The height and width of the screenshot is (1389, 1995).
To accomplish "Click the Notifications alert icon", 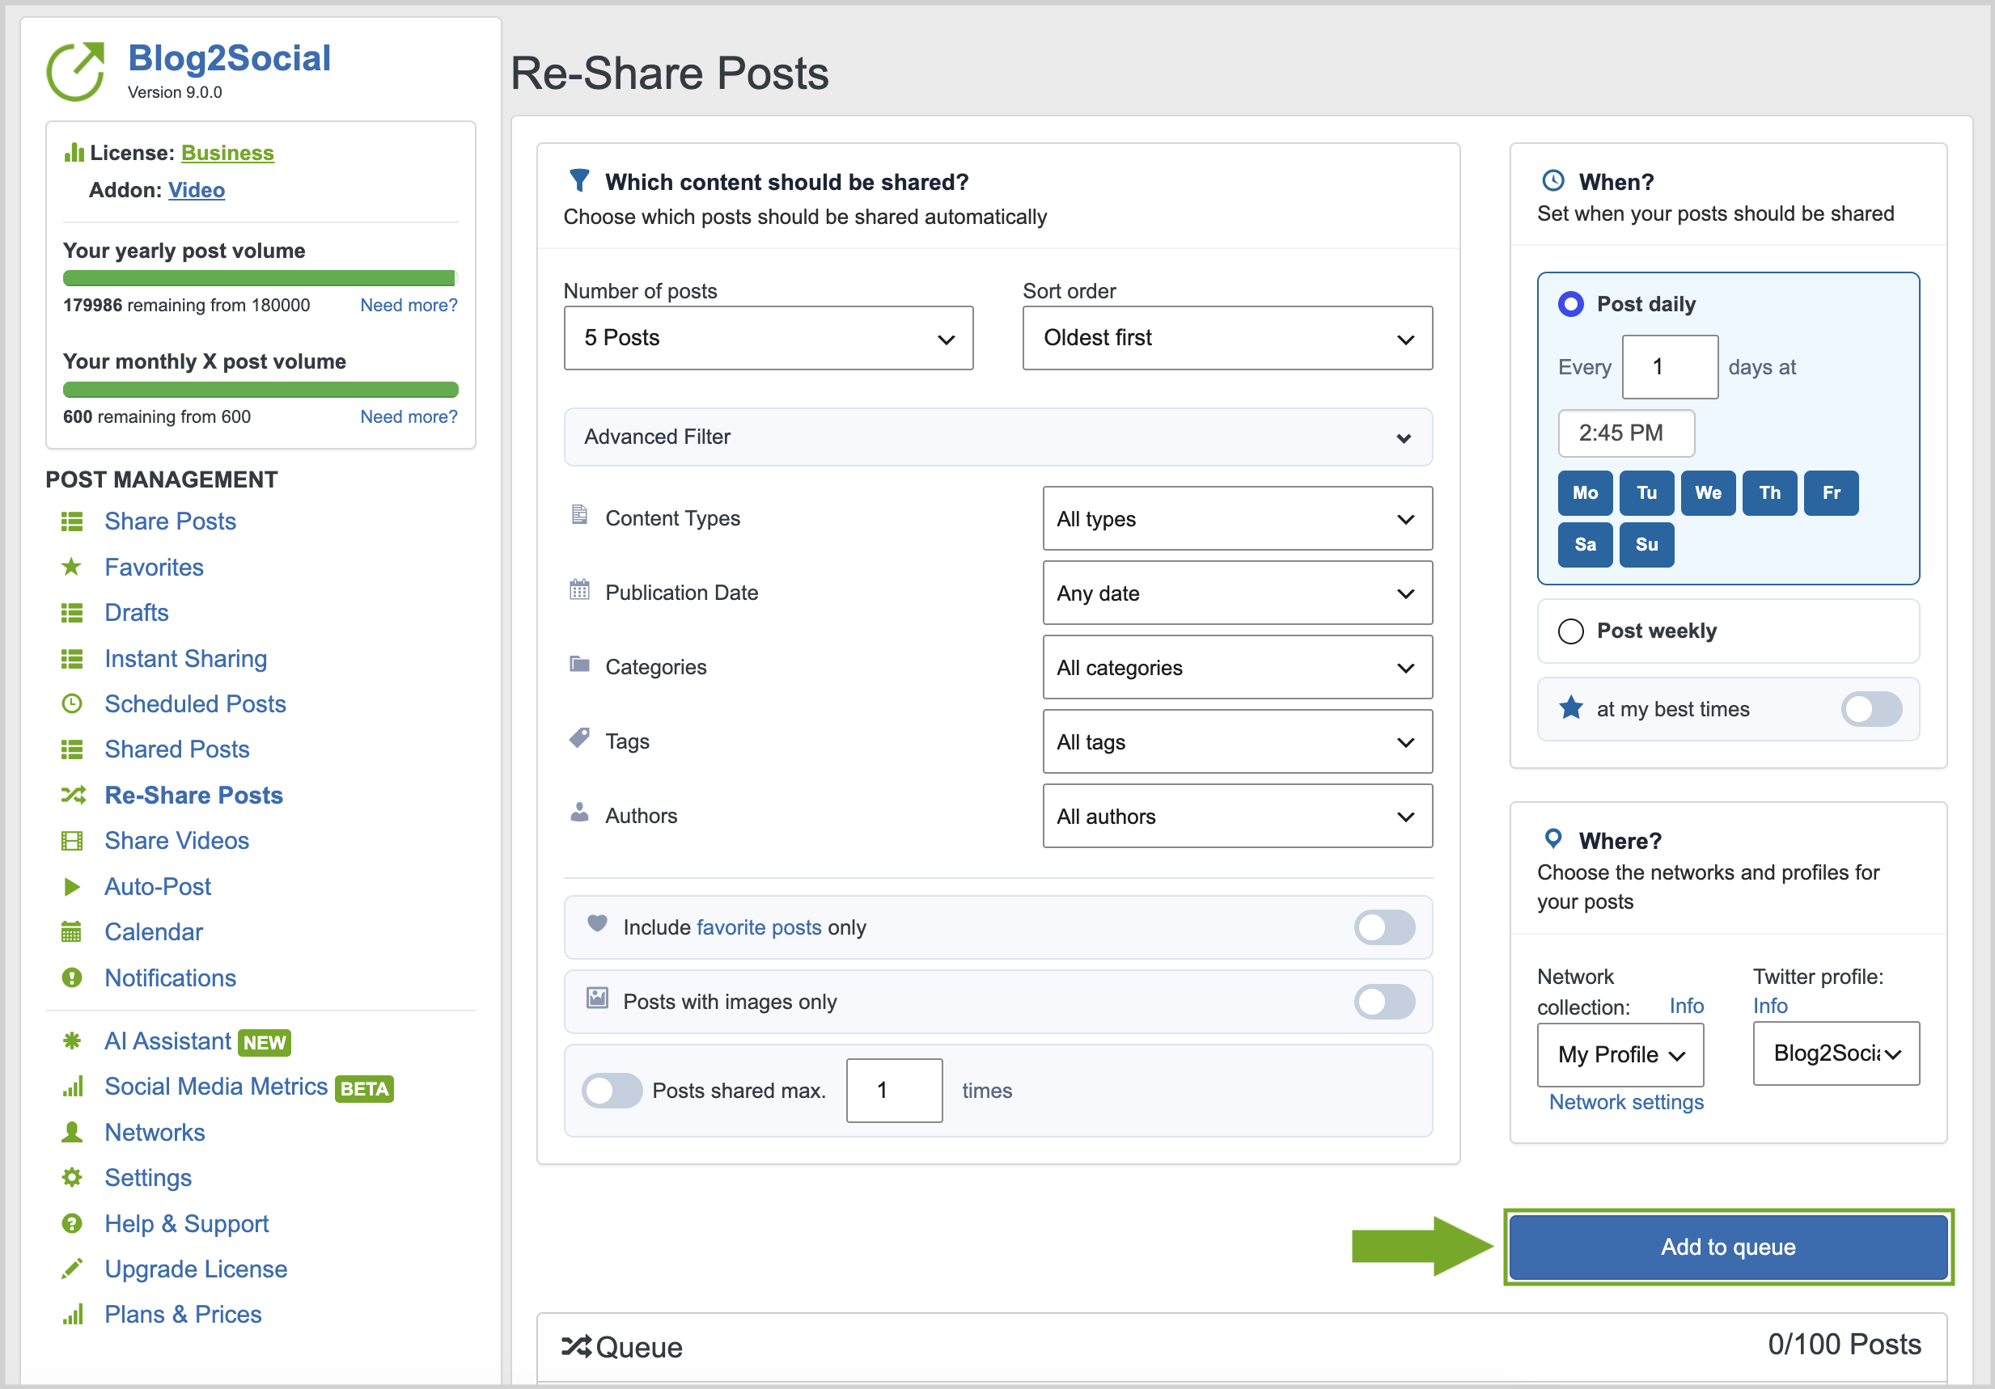I will click(x=72, y=977).
